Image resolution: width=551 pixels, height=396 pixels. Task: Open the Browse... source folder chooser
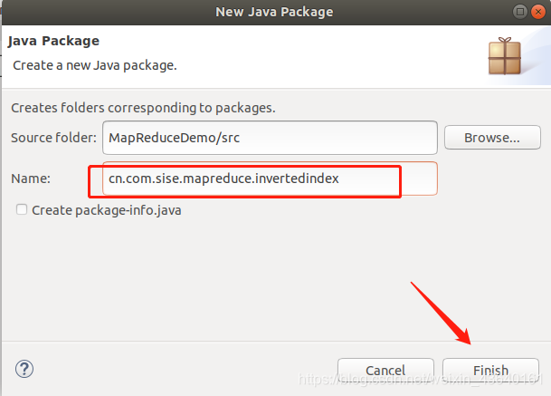click(492, 138)
